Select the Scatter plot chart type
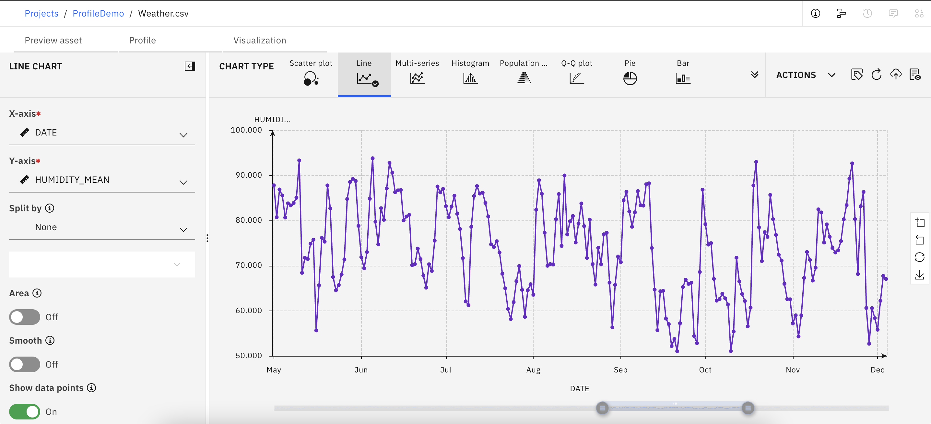 pos(311,75)
